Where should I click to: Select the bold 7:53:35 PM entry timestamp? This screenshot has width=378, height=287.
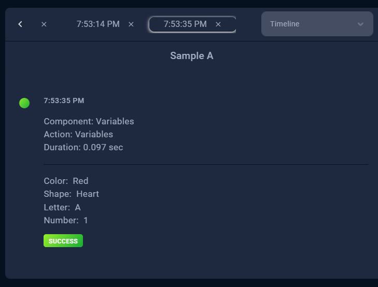64,101
